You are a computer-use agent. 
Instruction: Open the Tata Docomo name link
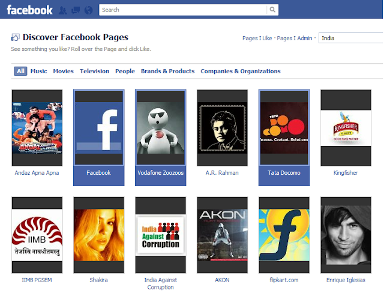click(x=284, y=173)
